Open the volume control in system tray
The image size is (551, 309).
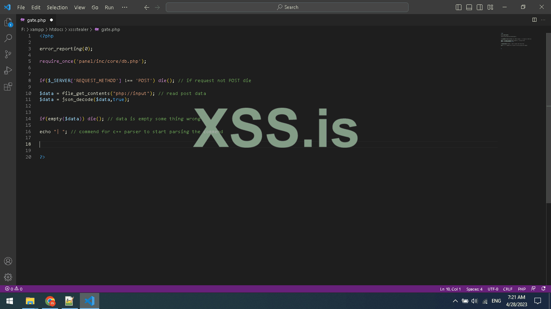coord(474,301)
